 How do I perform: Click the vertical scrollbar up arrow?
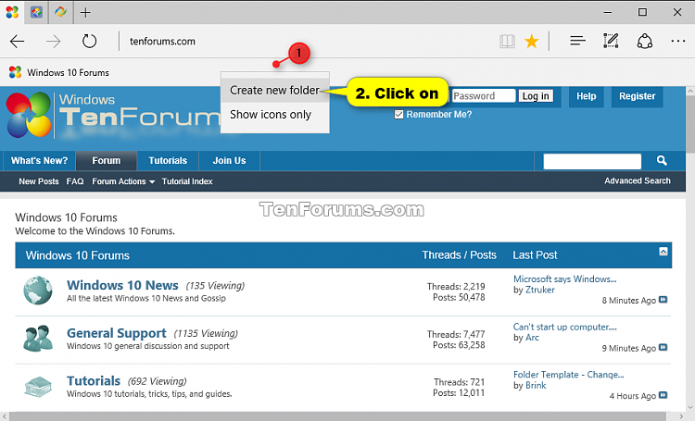coord(690,92)
